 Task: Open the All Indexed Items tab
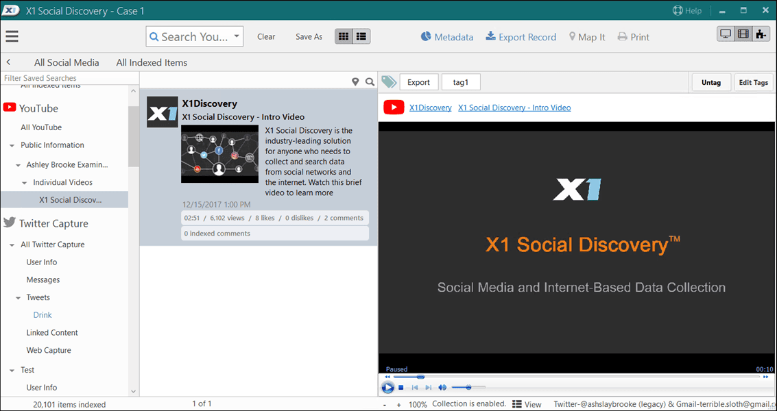[152, 62]
